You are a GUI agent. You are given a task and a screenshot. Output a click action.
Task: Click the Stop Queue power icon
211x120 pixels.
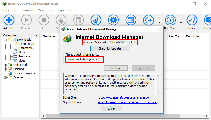click(170, 20)
